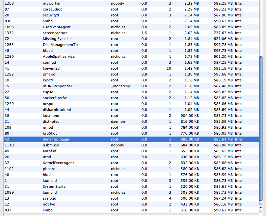
Task: Select the krb5kdc process row
Action: (x=131, y=134)
